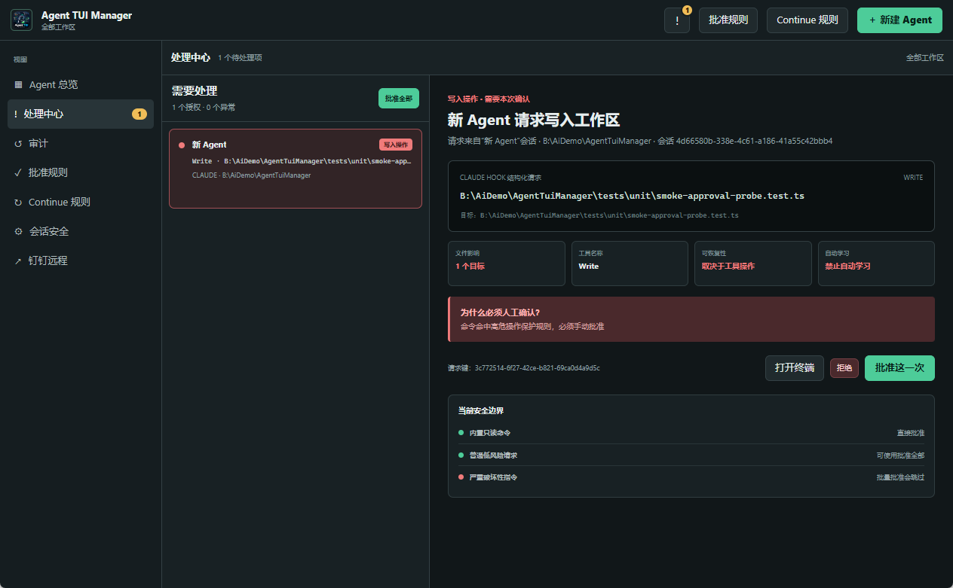
Task: Open the alert notification button with badge
Action: click(677, 20)
